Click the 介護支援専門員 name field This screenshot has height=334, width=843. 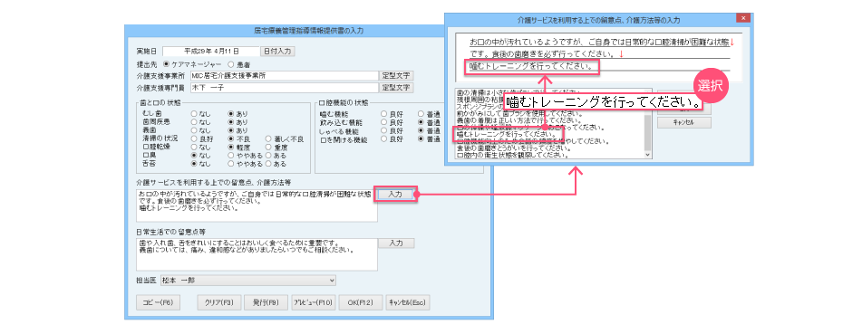(285, 88)
